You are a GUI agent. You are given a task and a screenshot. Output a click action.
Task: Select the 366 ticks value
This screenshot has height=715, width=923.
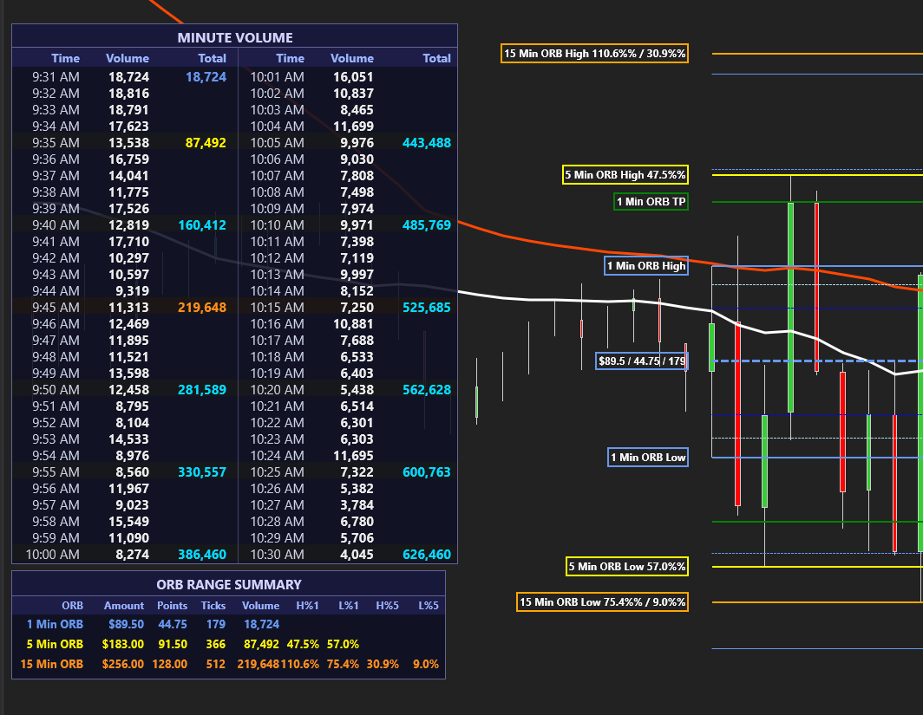point(215,644)
